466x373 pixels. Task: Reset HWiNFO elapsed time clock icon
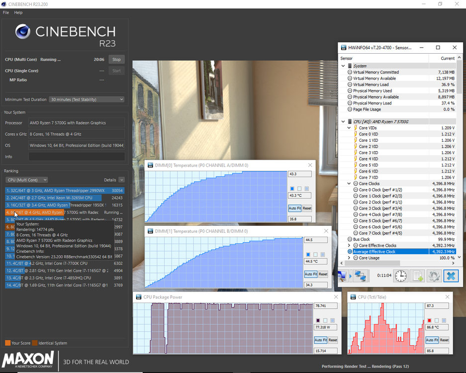(401, 276)
